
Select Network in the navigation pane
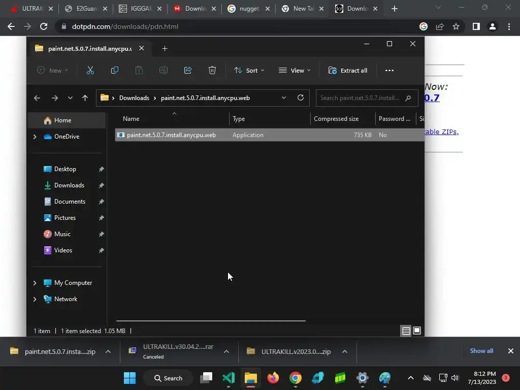click(66, 299)
